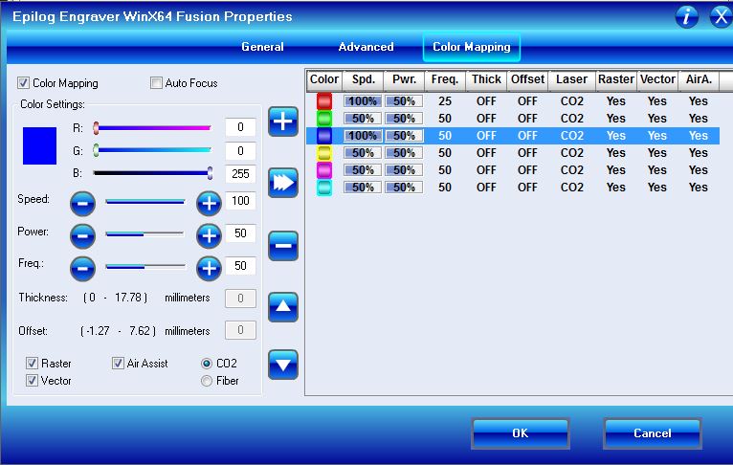Click the Freq. slider track
Viewport: 733px width, 465px height.
pos(145,266)
